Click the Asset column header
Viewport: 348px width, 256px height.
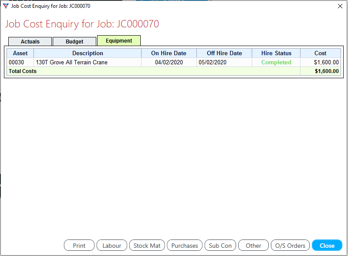[x=20, y=53]
